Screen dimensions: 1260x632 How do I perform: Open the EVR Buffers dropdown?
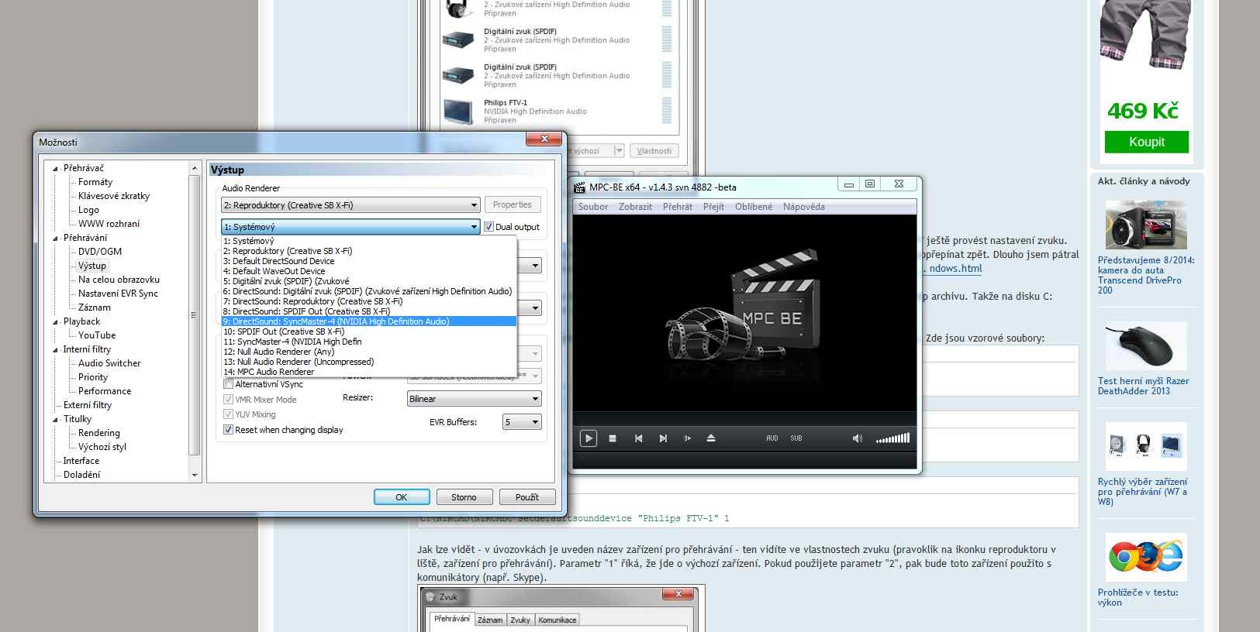(522, 422)
